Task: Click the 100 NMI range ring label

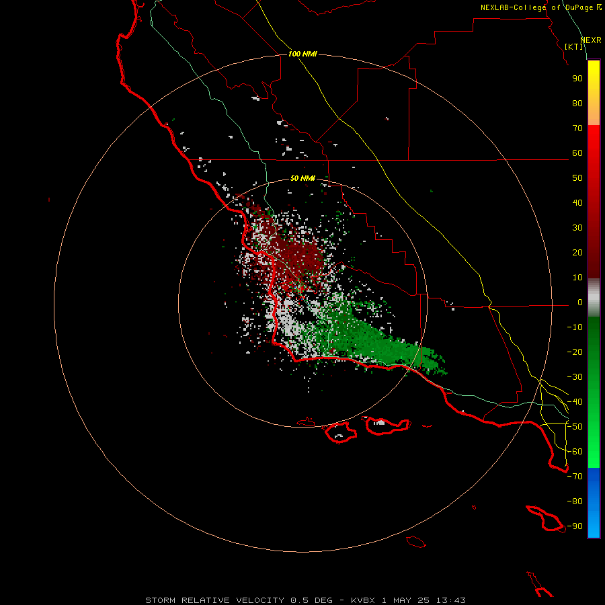Action: point(302,54)
